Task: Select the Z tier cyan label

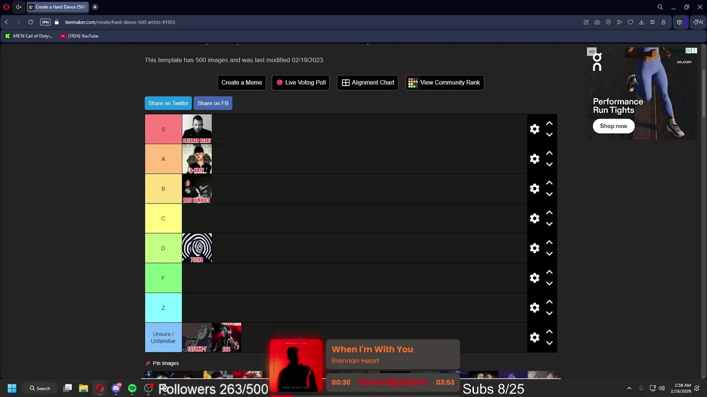Action: (163, 308)
